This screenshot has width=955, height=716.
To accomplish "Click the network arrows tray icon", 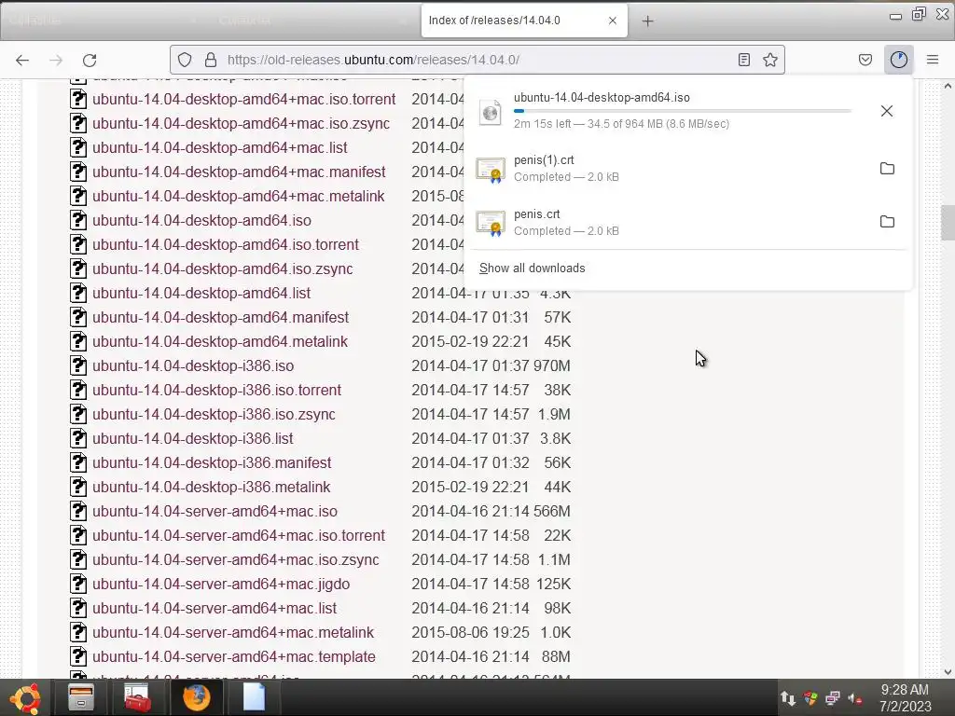I will coord(787,698).
